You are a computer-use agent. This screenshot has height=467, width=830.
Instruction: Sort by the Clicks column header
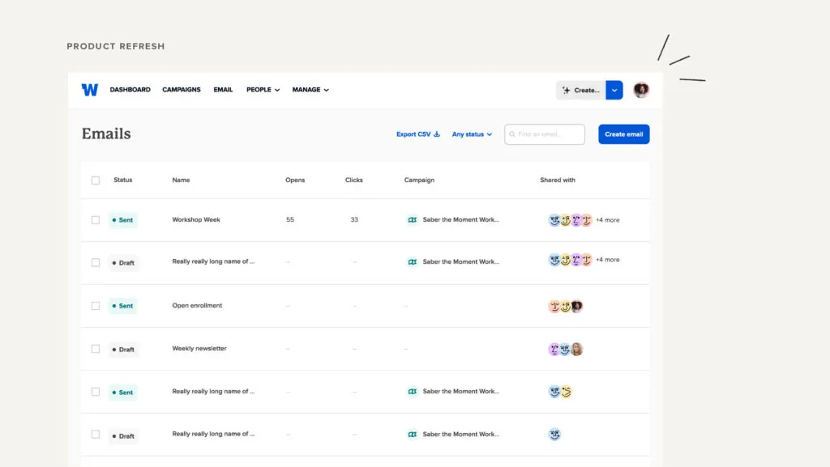353,180
